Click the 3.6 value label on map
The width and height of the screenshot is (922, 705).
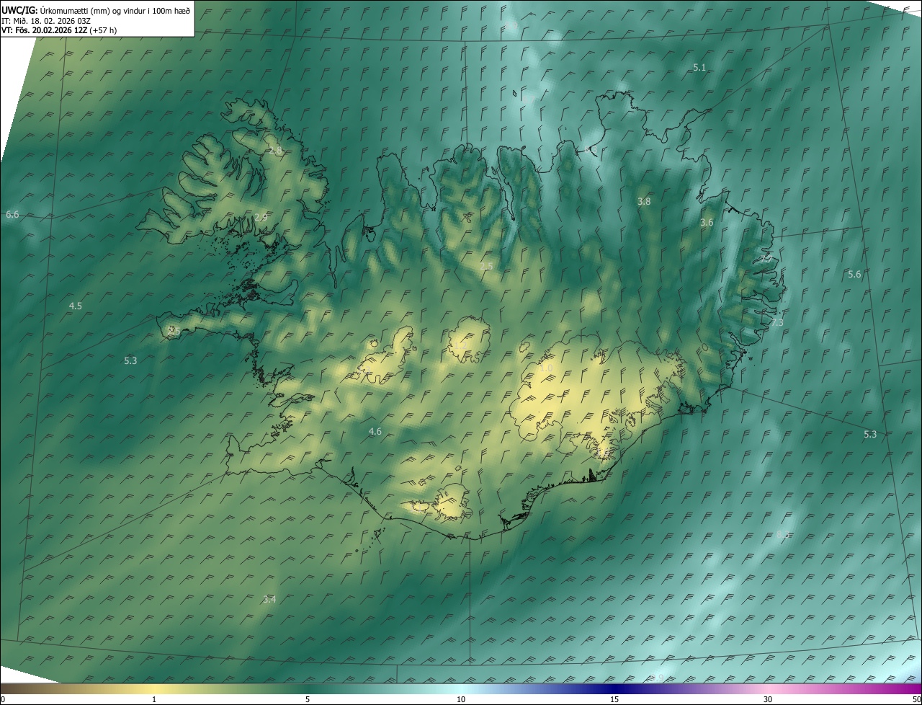coord(707,223)
